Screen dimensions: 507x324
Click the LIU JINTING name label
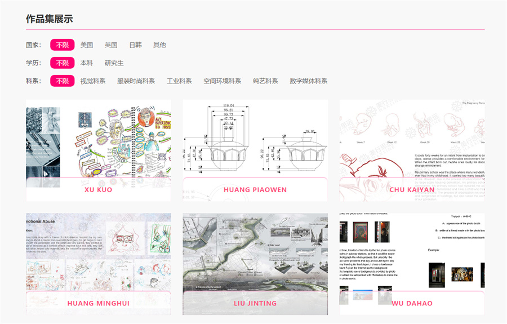coord(255,303)
